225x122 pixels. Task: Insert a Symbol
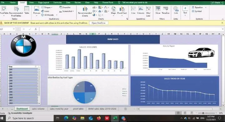197,11
